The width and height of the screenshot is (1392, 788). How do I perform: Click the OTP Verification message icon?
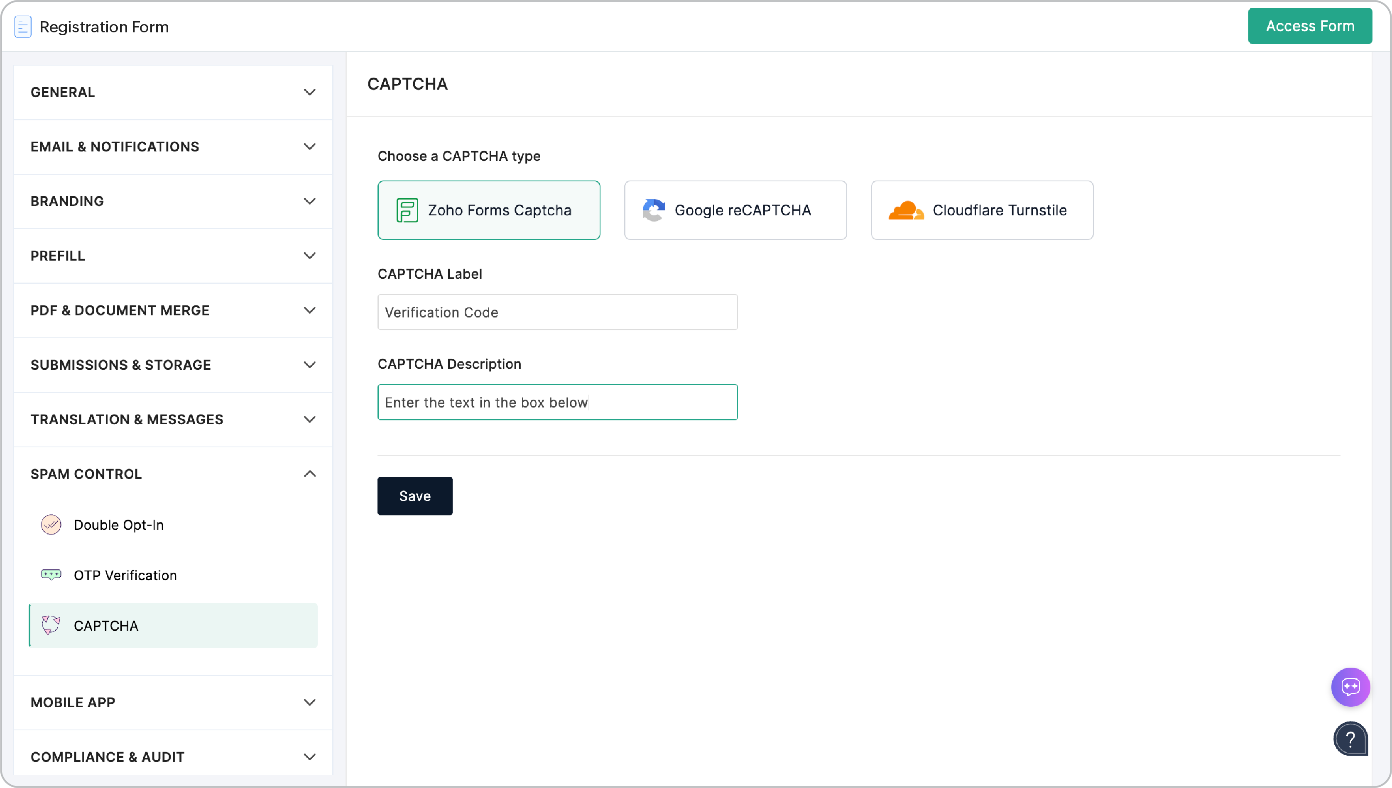click(x=51, y=575)
